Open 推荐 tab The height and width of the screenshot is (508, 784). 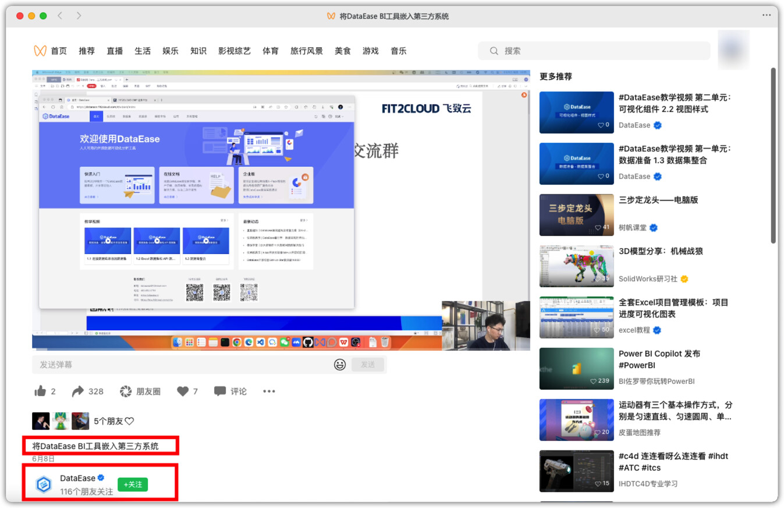click(x=87, y=51)
